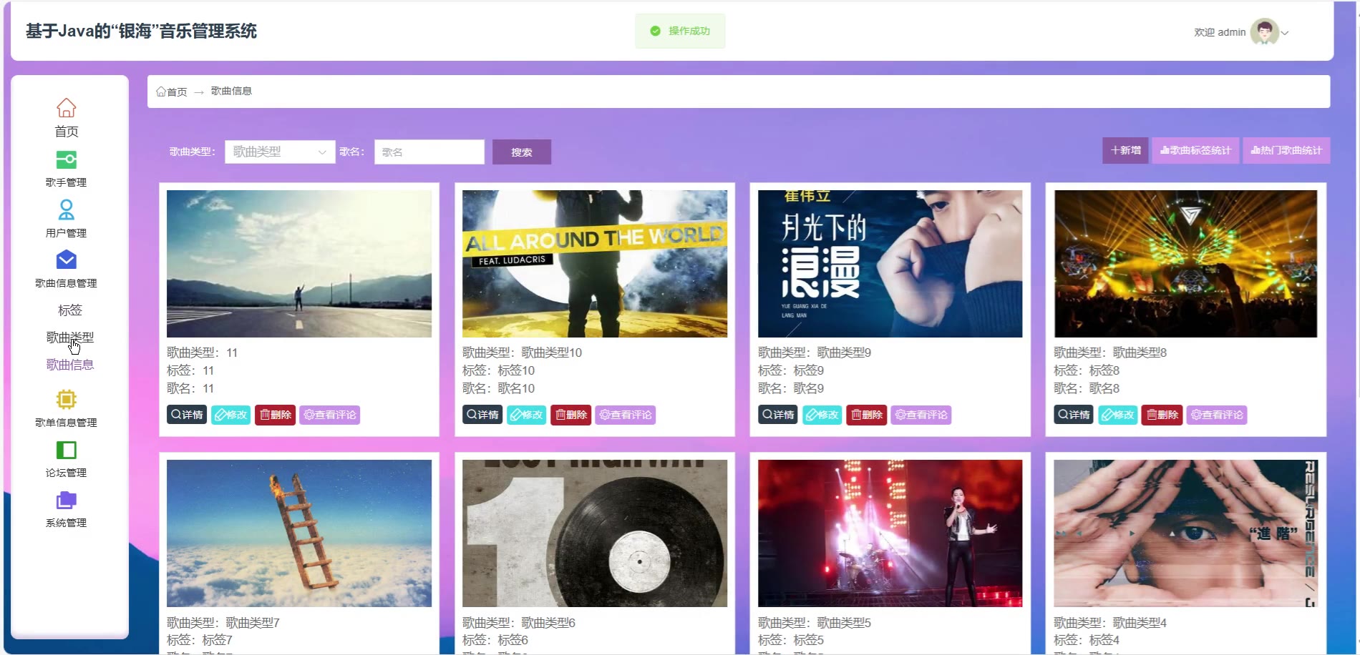Go to 首页 in the breadcrumb
This screenshot has width=1360, height=655.
[x=172, y=92]
